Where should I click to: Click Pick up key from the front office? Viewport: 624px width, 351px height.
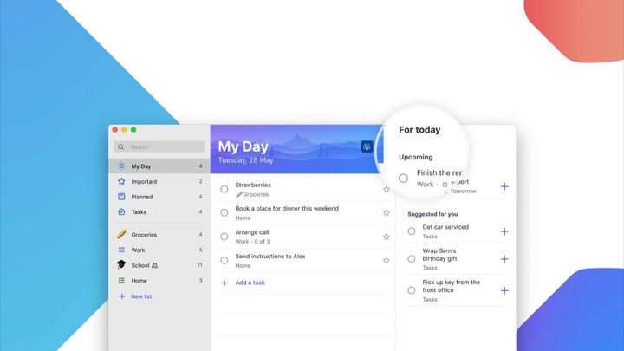tap(451, 286)
